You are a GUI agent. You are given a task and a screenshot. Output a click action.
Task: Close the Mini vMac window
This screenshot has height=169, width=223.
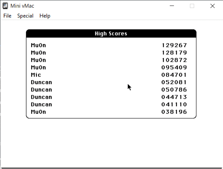(213, 6)
